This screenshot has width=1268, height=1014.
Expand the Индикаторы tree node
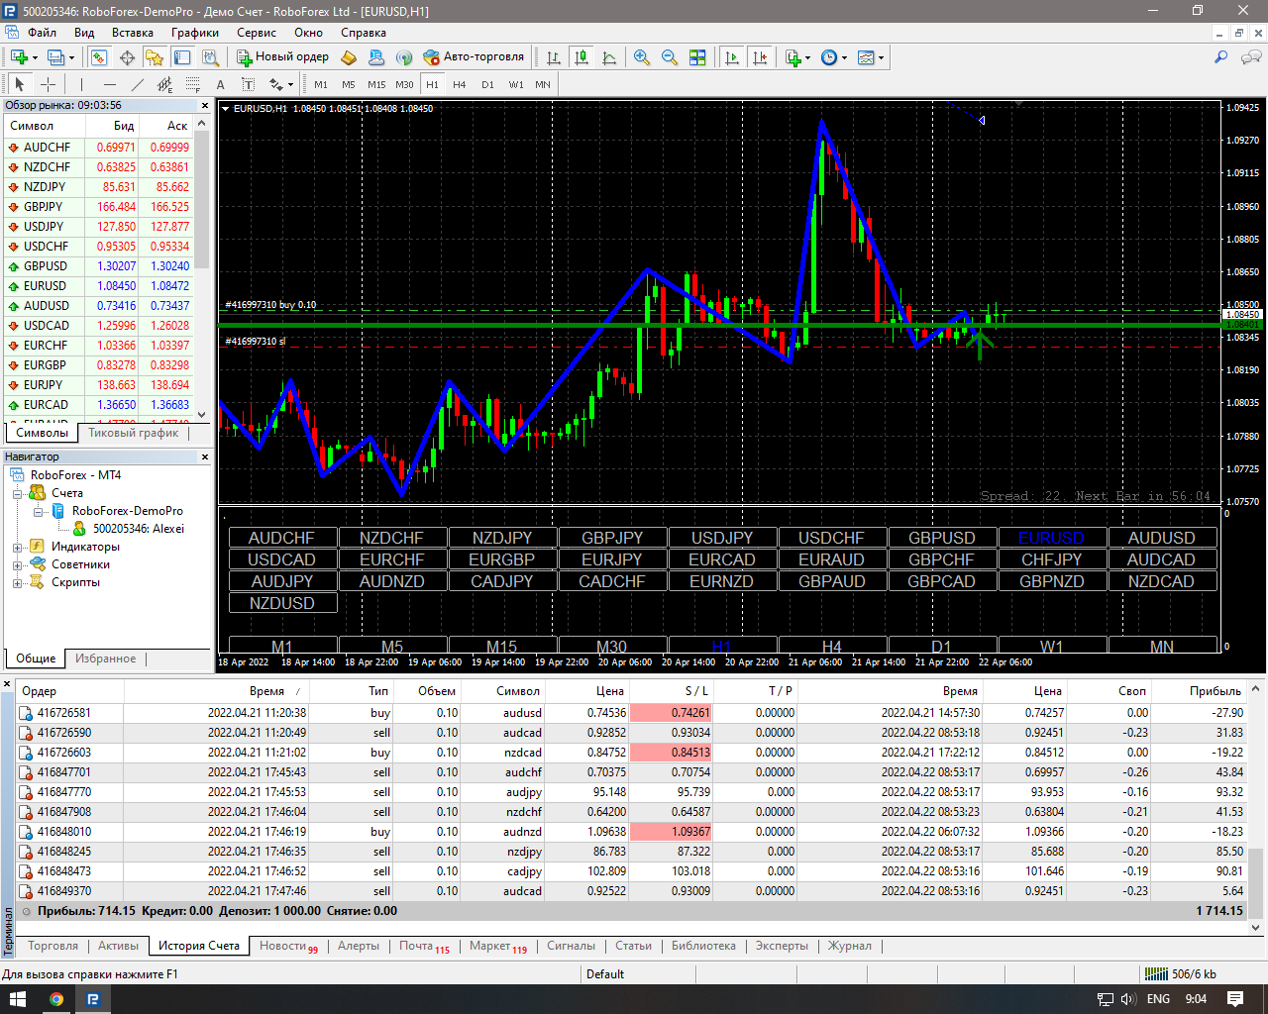pos(18,547)
